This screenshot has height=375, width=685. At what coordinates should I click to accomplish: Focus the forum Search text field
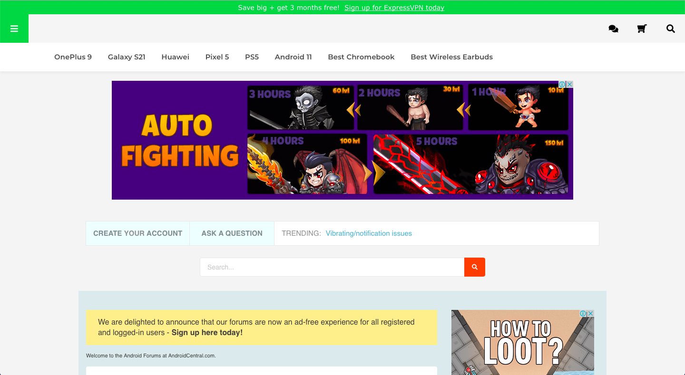332,267
